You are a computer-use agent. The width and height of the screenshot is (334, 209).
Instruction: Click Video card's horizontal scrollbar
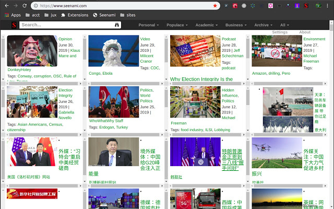click(x=125, y=84)
